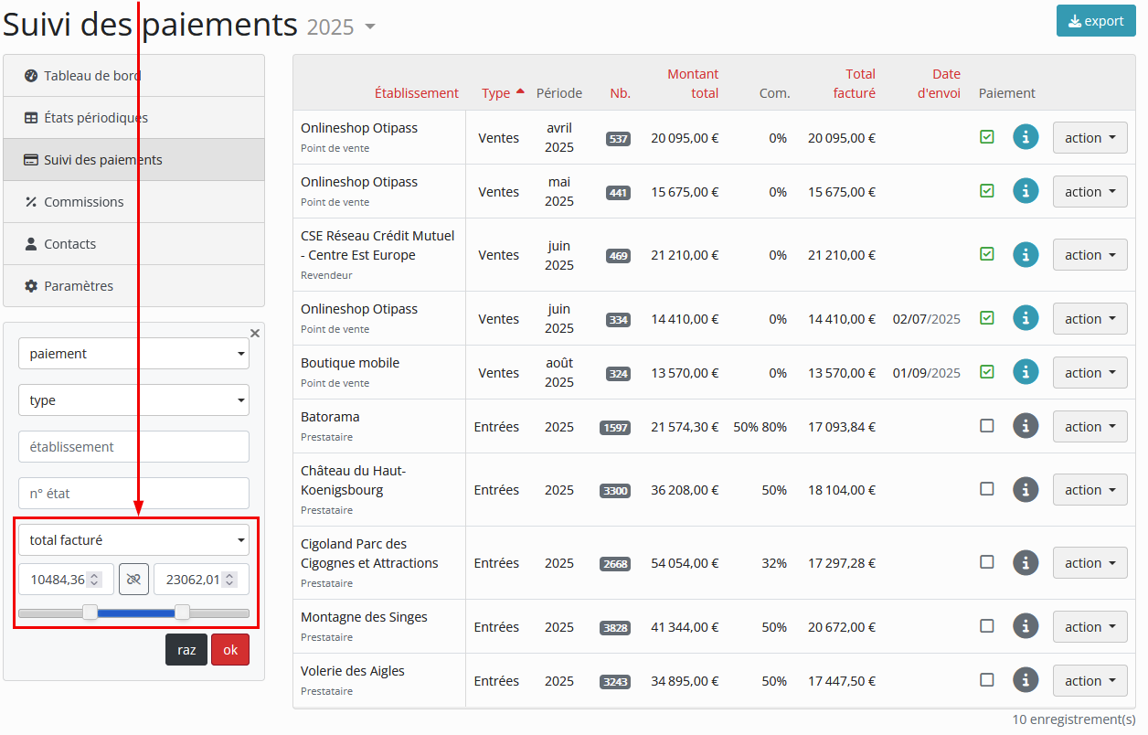Viewport: 1148px width, 735px height.
Task: Click info icon for Montagne des Singes
Action: click(1026, 626)
